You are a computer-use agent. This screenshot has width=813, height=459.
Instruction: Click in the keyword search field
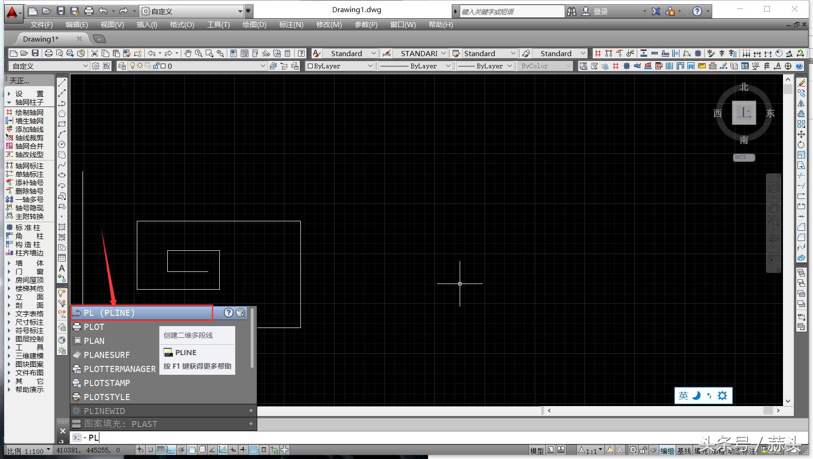(512, 12)
